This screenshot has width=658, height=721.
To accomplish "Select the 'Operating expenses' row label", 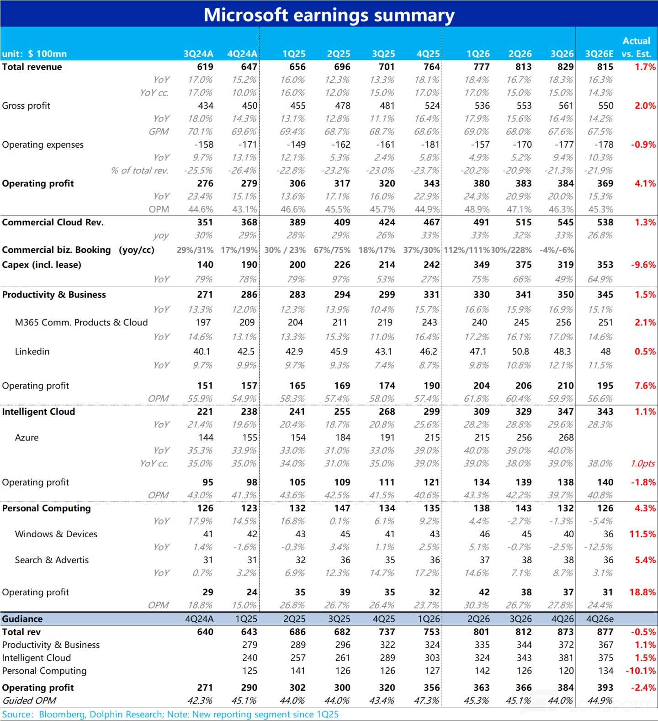I will point(43,144).
